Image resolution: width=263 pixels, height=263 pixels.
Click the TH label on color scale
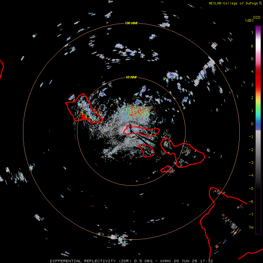251,228
